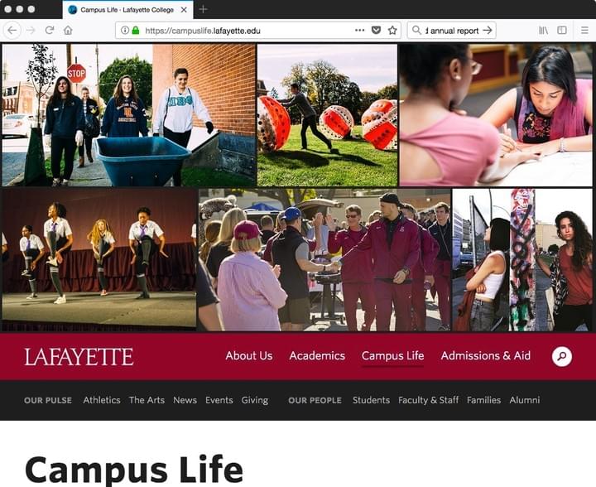Open the Admissions & Aid menu item

pos(485,356)
